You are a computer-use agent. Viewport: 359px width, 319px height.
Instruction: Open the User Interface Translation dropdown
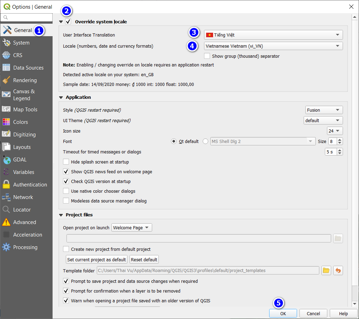coord(273,35)
